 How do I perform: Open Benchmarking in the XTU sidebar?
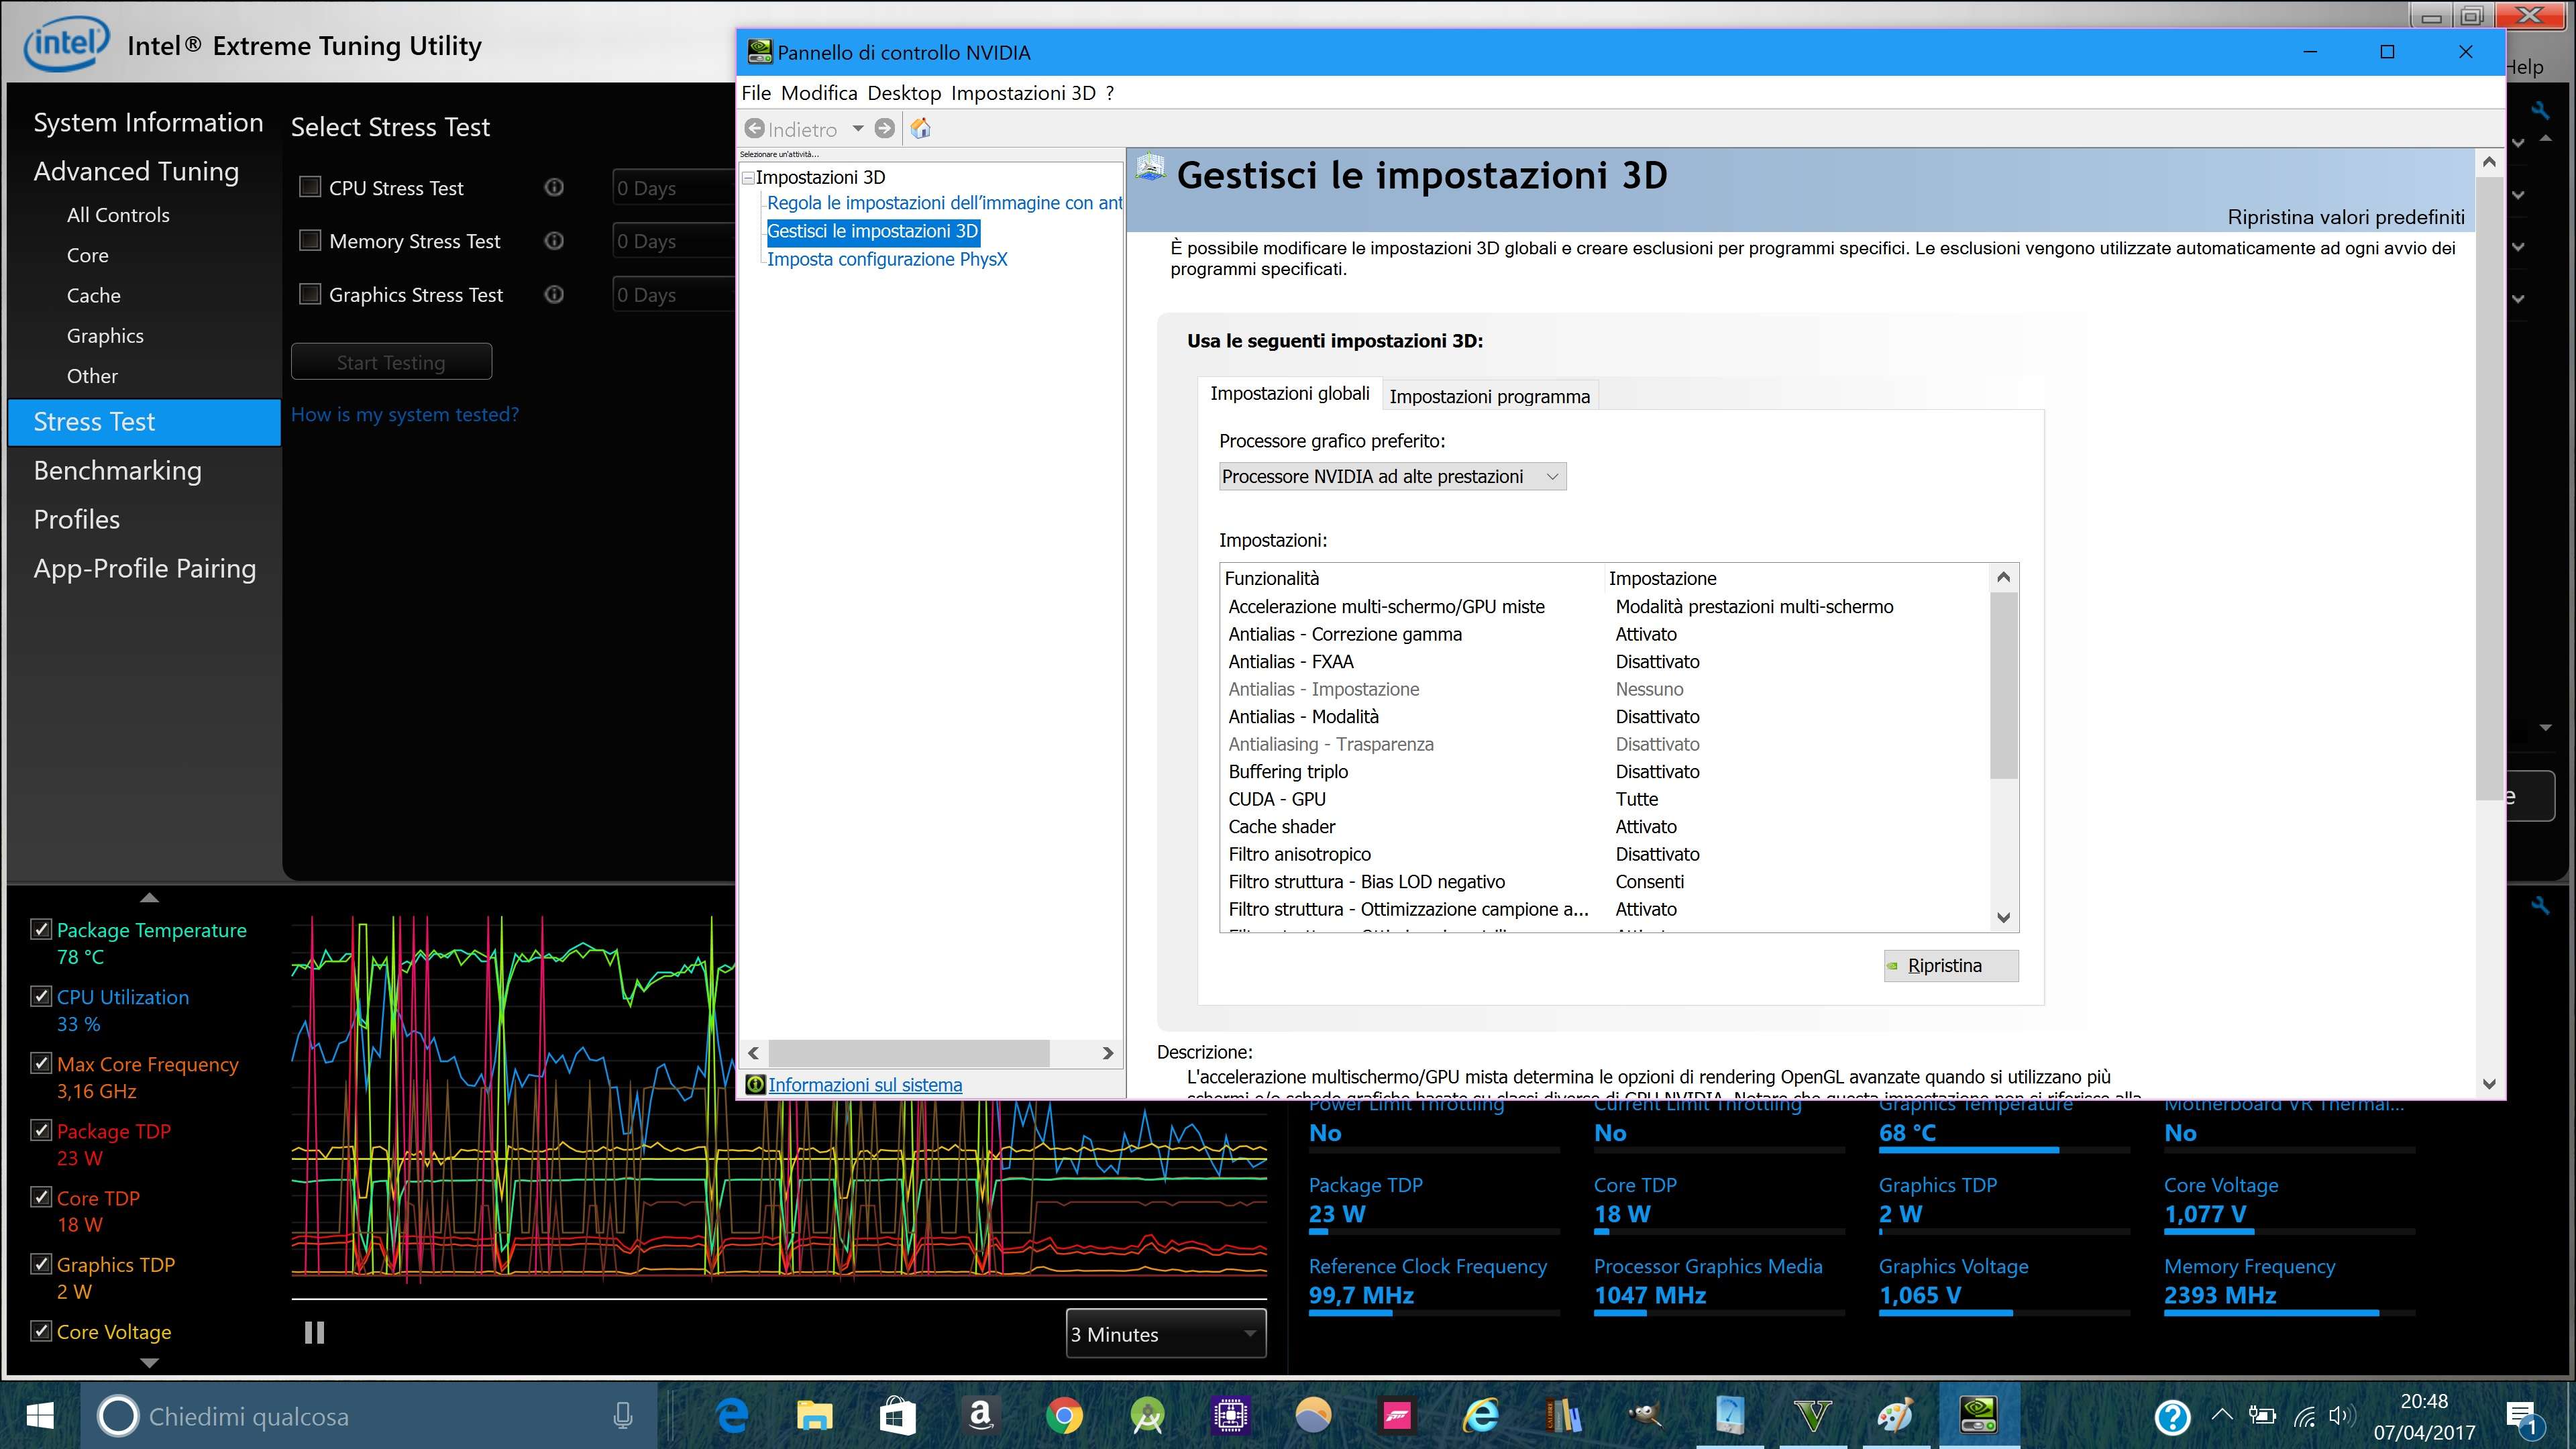coord(118,470)
